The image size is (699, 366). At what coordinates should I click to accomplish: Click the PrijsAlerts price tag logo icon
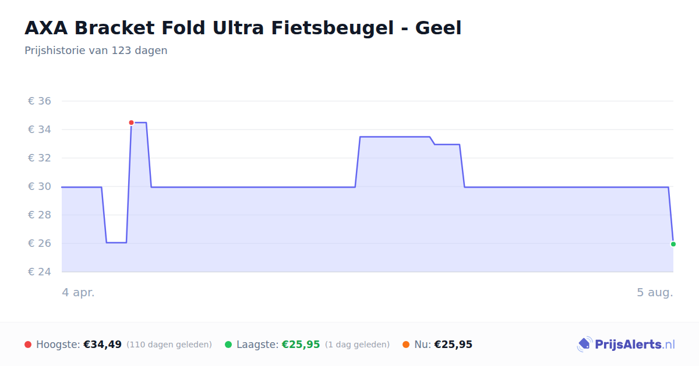tap(584, 345)
